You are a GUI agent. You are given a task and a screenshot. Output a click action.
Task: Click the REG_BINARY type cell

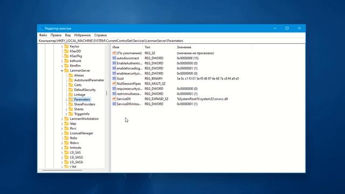click(154, 79)
